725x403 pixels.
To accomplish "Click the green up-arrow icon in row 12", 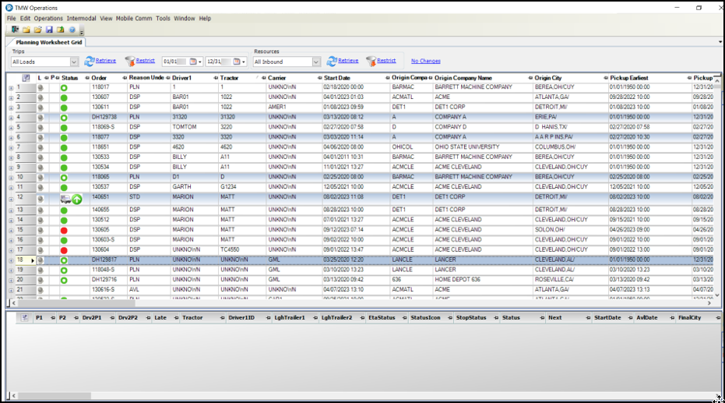I will point(77,199).
